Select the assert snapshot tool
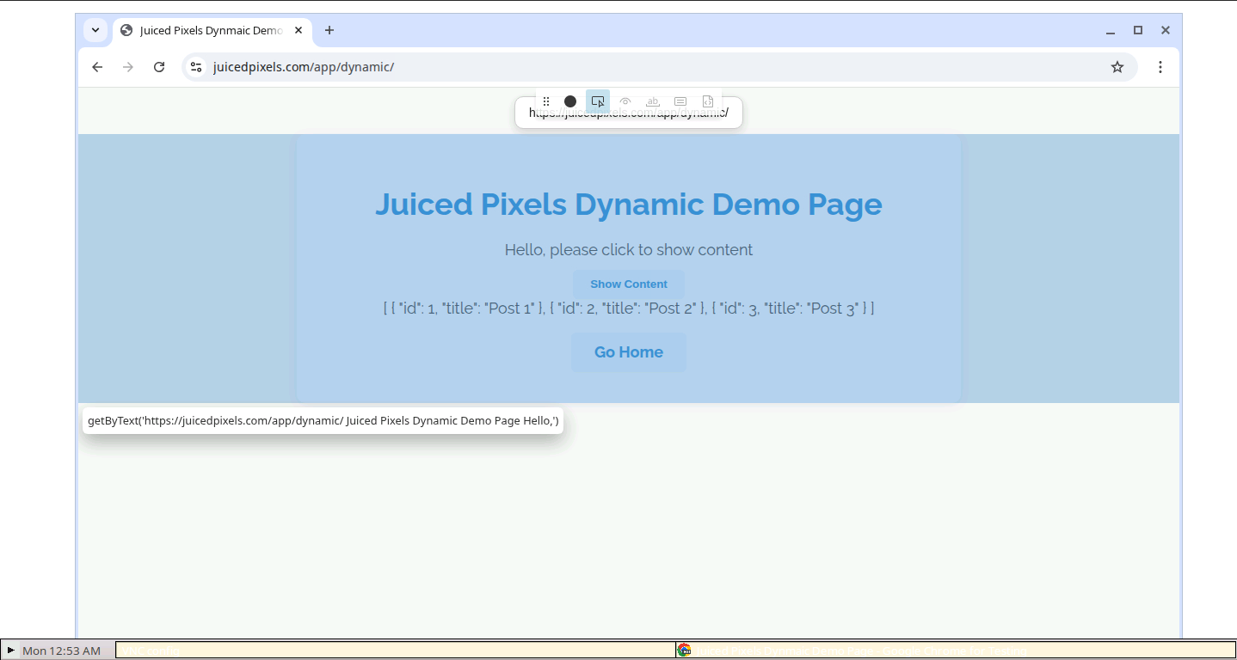Screen dimensions: 1237x660 click(708, 101)
